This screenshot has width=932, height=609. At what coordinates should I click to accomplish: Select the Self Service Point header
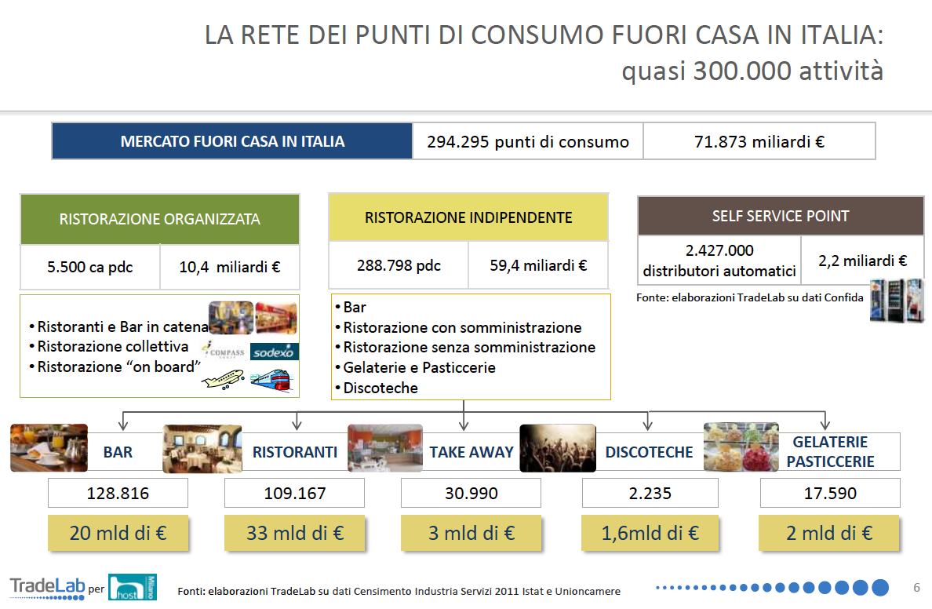[x=780, y=216]
